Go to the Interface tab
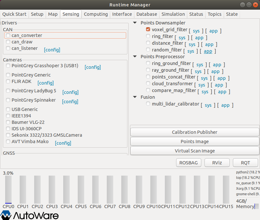Screen dimensions: 260x220 tap(122, 14)
